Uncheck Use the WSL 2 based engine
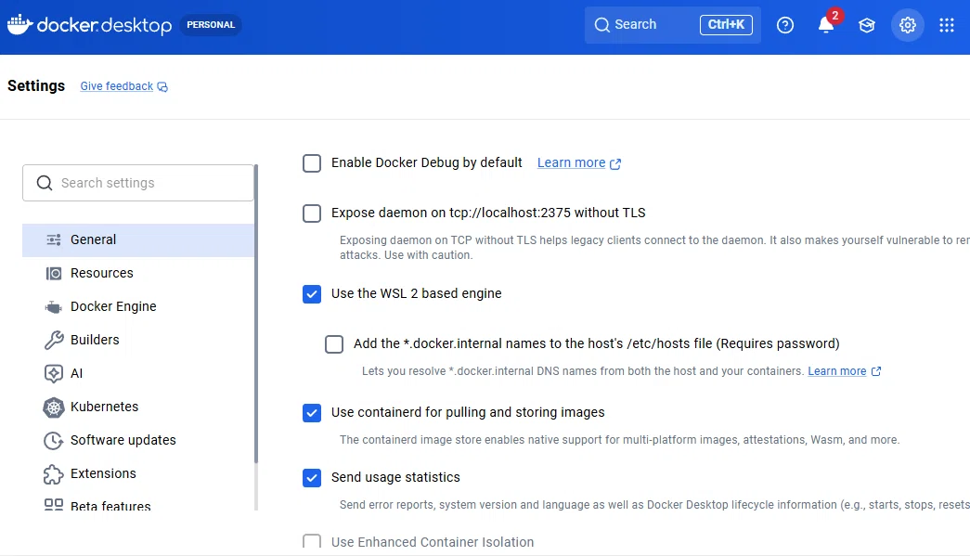This screenshot has width=970, height=556. pos(312,293)
